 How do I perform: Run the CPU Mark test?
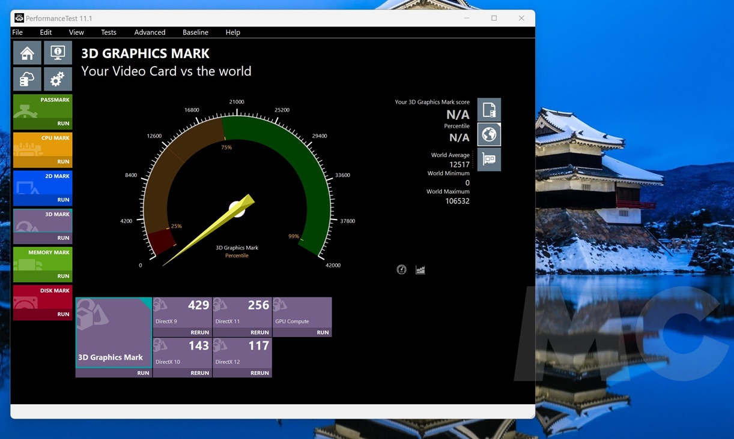(x=63, y=162)
